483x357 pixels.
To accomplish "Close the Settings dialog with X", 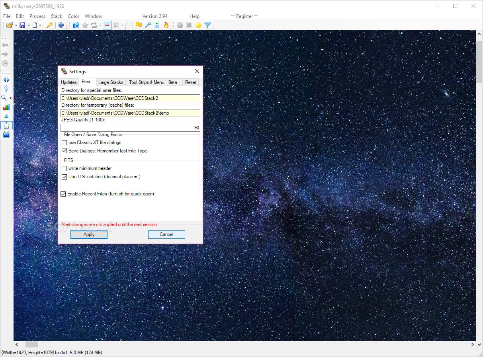I will 197,72.
